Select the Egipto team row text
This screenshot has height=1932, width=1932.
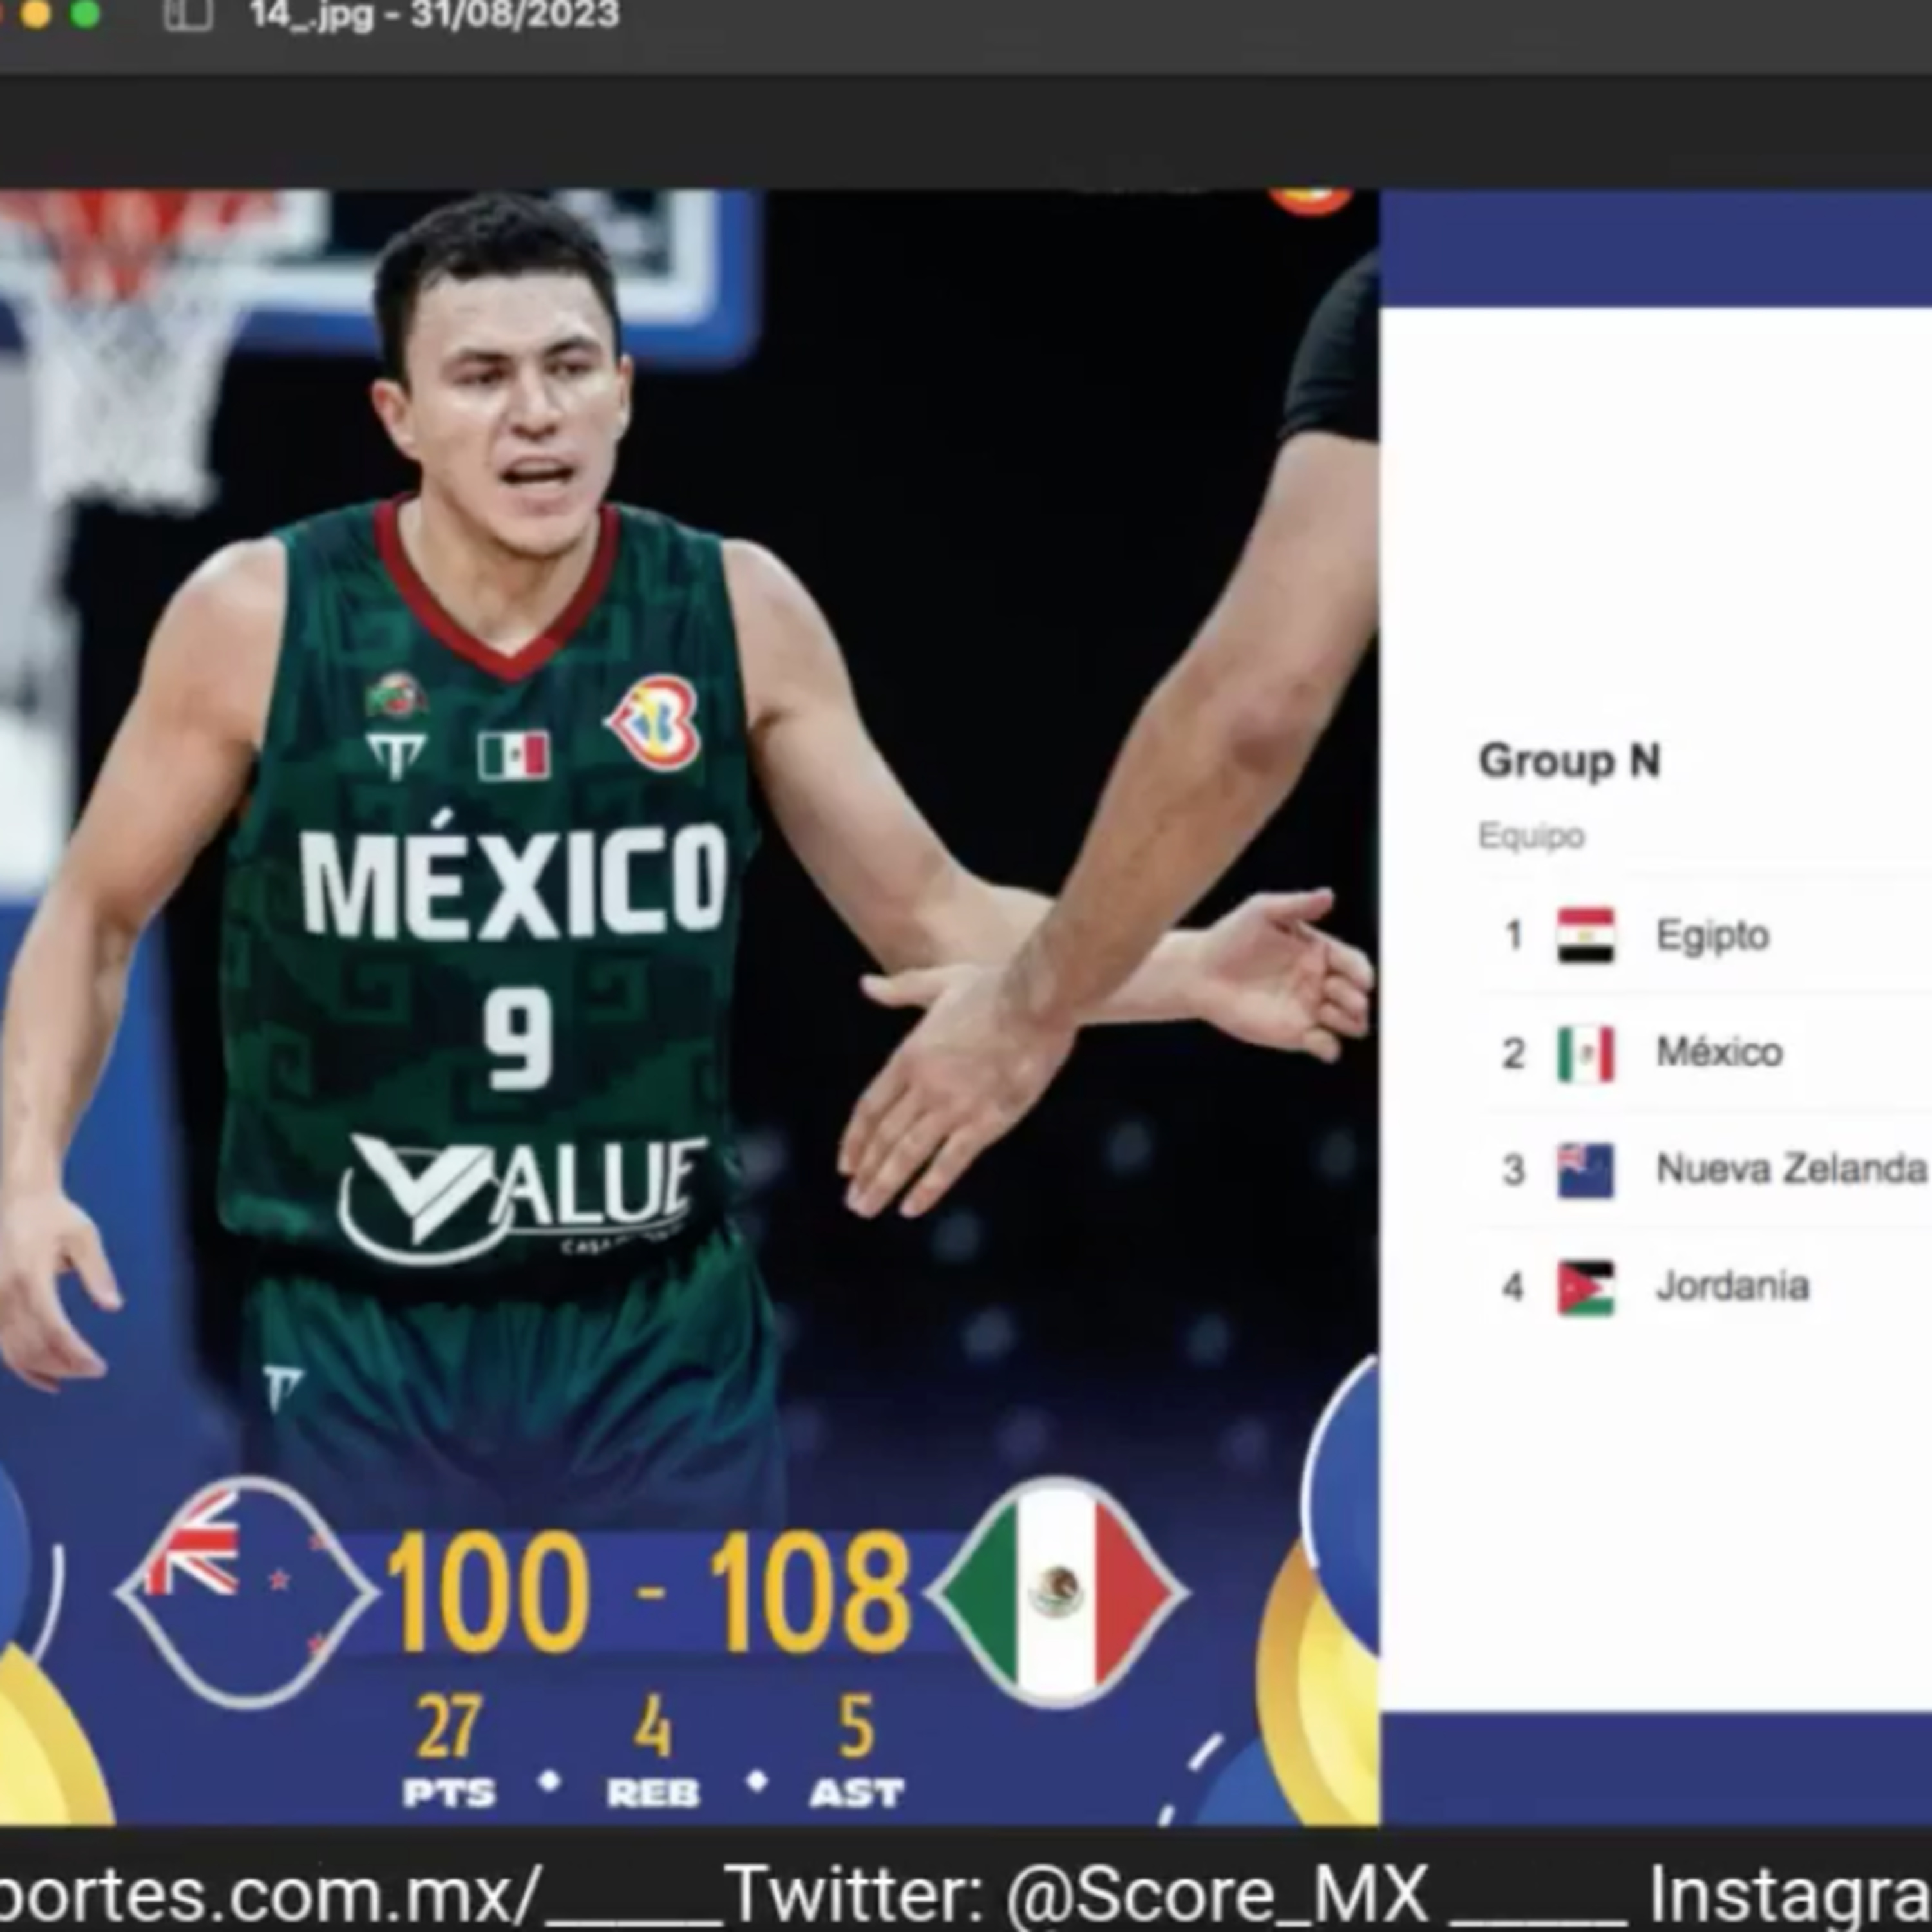pos(1712,936)
